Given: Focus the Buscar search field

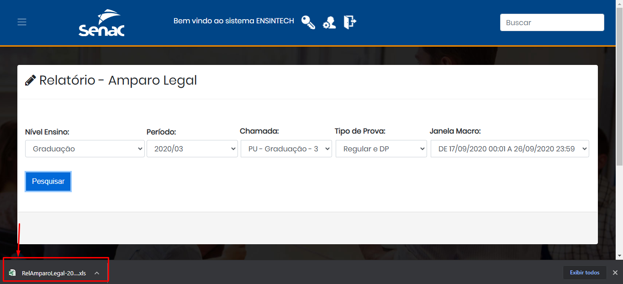Looking at the screenshot, I should tap(552, 22).
